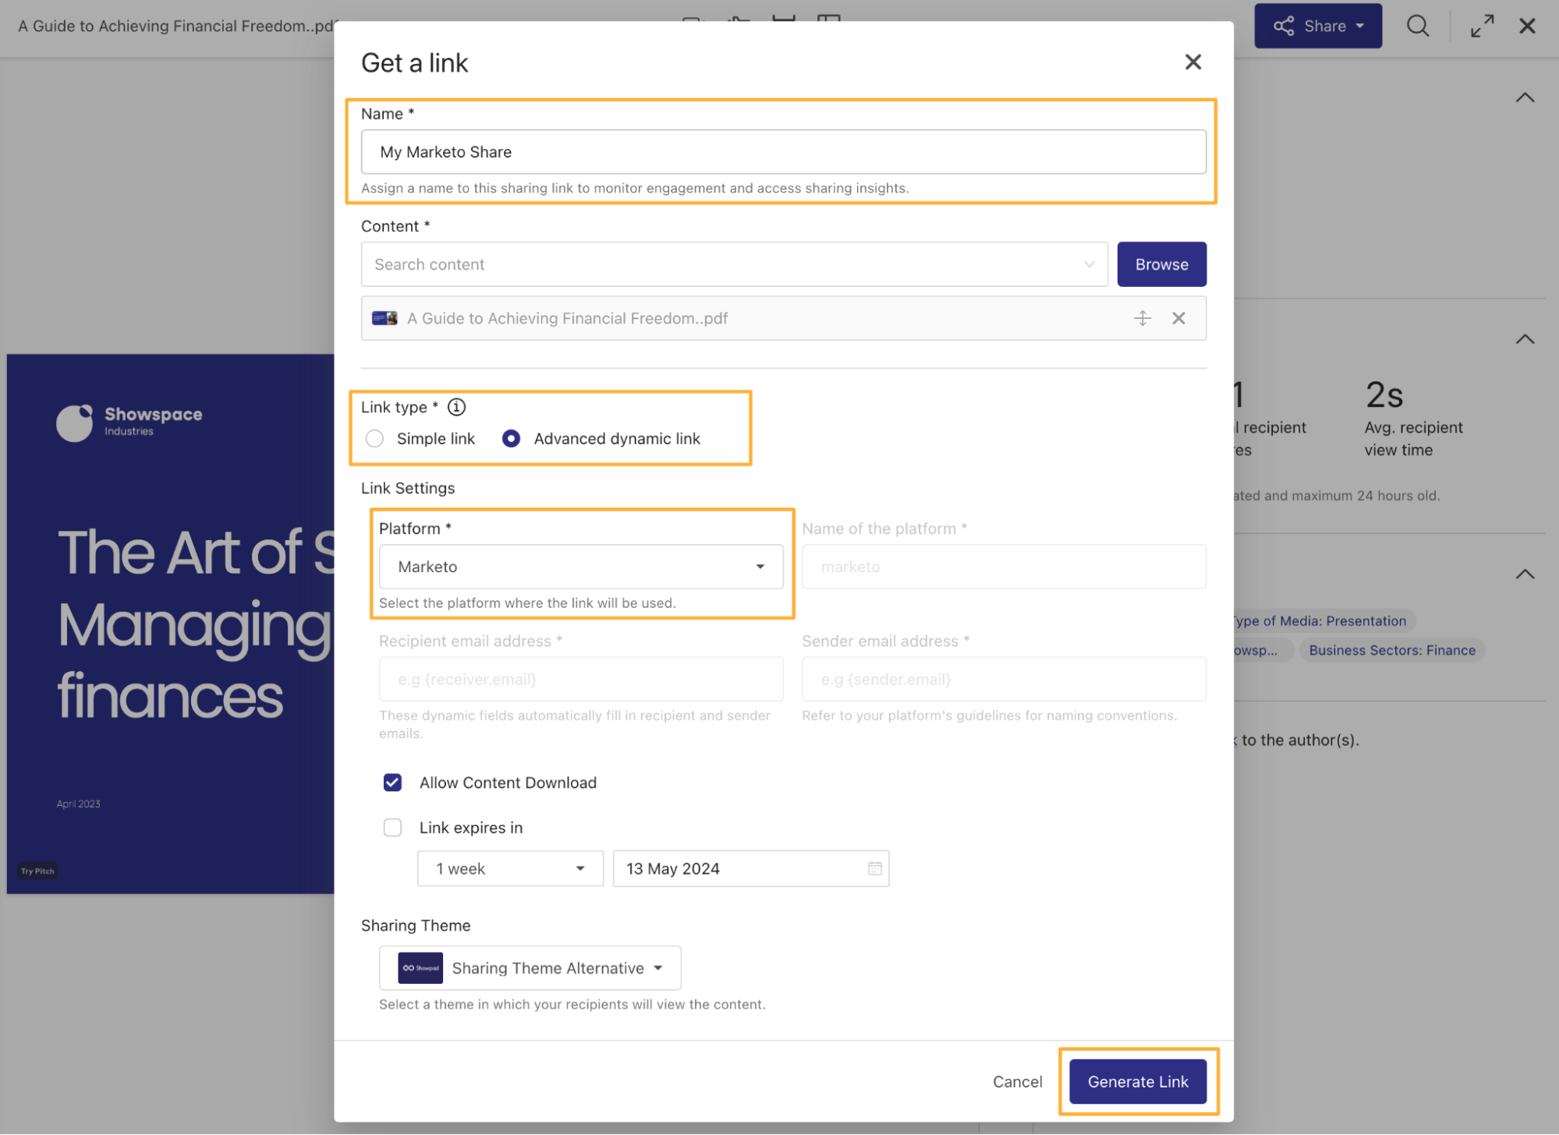1559x1135 pixels.
Task: Close the Get a link dialog
Action: coord(1192,62)
